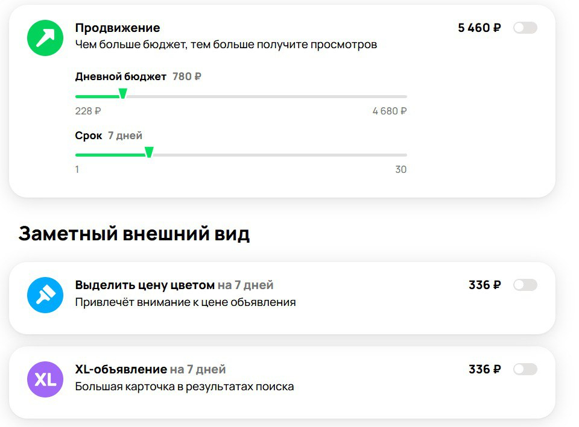Click the Дневной бюджет 780 ₽ label
Image resolution: width=579 pixels, height=427 pixels.
(138, 76)
